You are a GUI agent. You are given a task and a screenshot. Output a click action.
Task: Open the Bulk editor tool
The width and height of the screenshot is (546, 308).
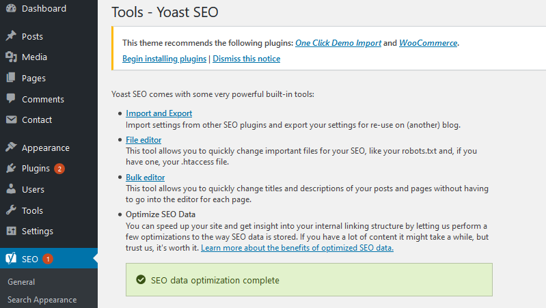[145, 178]
